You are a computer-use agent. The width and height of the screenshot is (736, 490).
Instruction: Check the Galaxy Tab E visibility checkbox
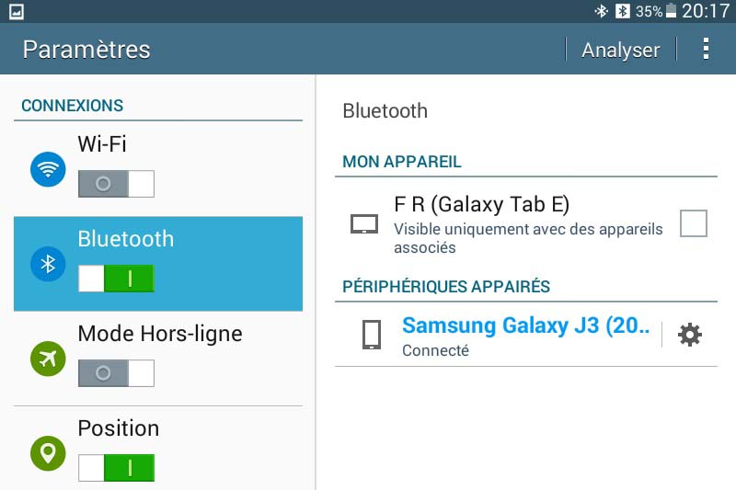tap(693, 223)
